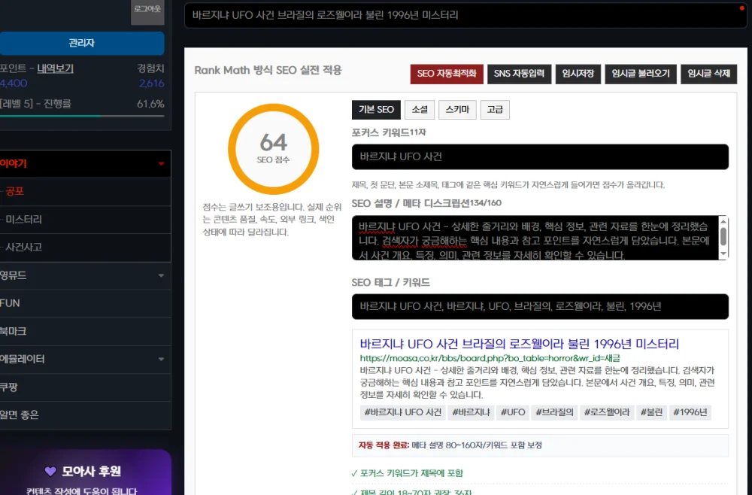
Task: Click the #1996년 tag chip
Action: tap(690, 412)
